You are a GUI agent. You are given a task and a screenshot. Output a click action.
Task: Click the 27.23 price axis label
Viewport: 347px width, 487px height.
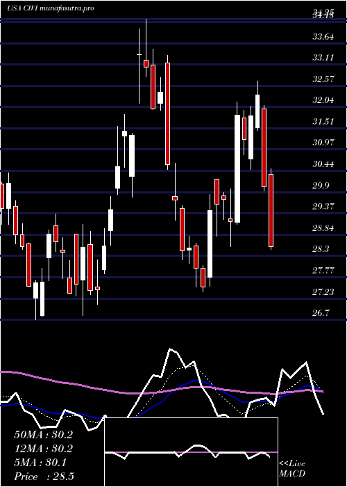coord(323,292)
